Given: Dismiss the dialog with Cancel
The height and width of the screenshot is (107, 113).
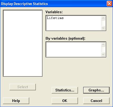Looking at the screenshot, I should (96, 101).
